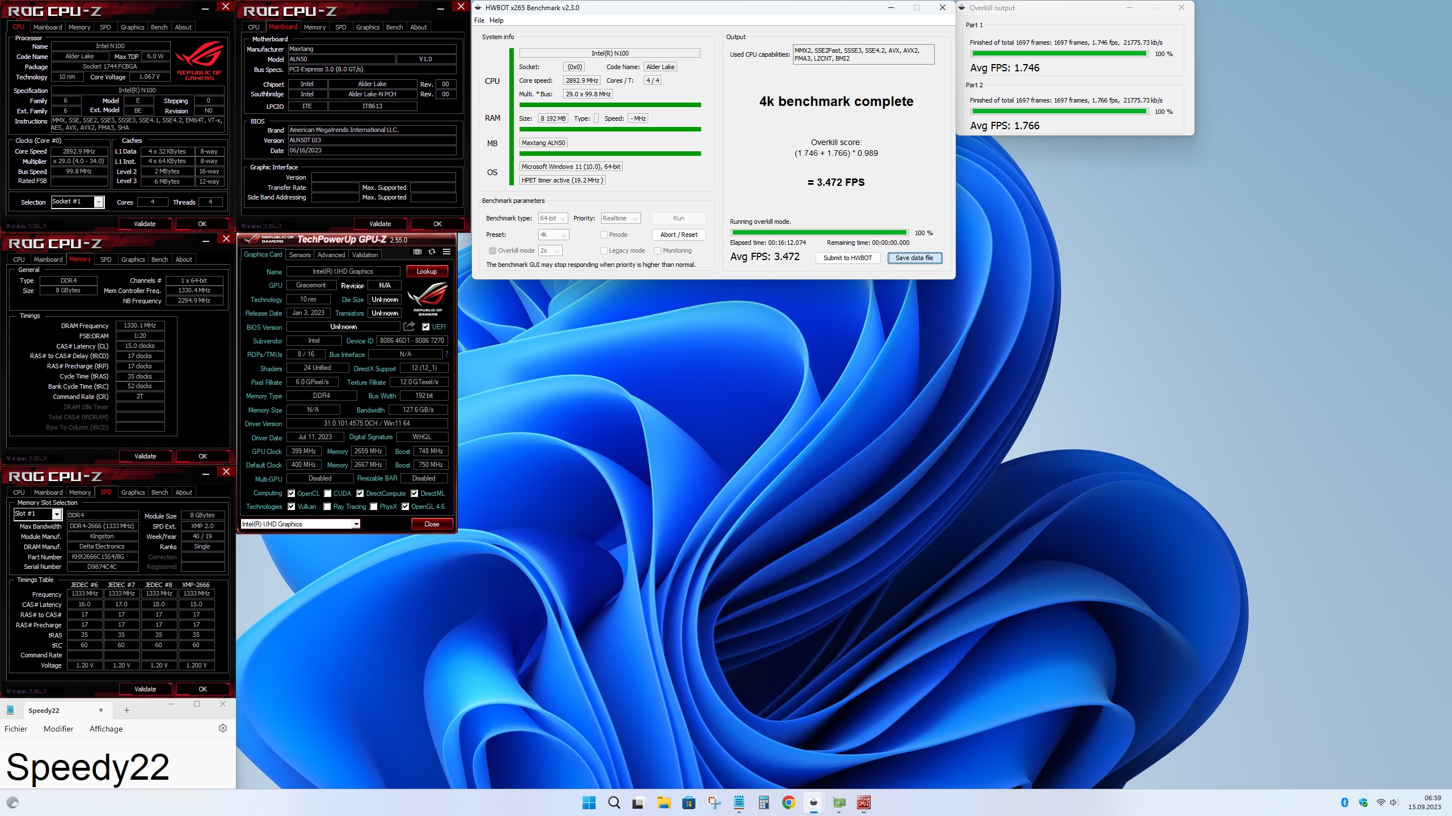Image resolution: width=1452 pixels, height=816 pixels.
Task: Add a new Notepad tab with plus icon
Action: point(126,710)
